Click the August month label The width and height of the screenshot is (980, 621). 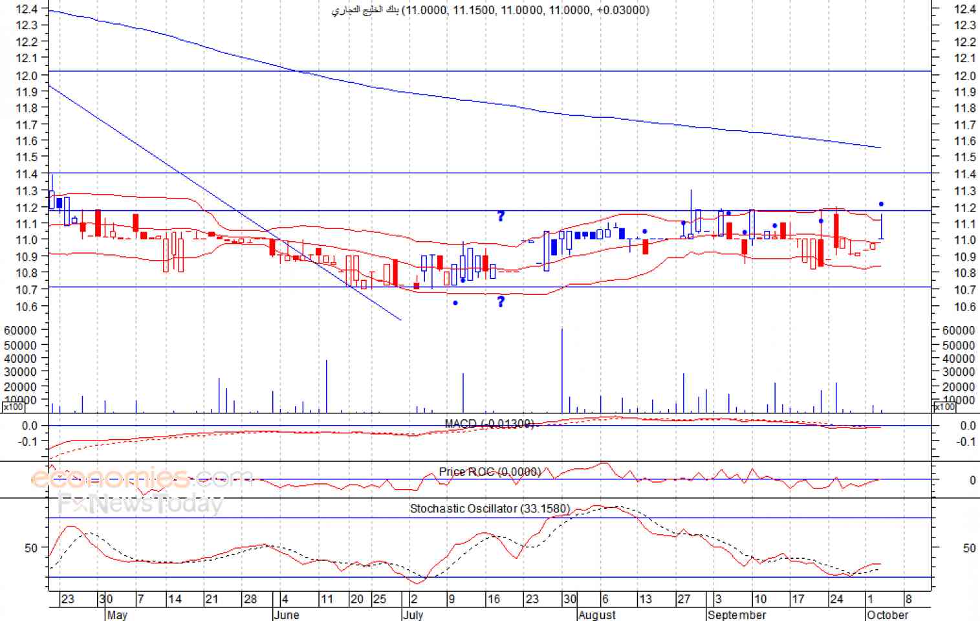pos(597,615)
